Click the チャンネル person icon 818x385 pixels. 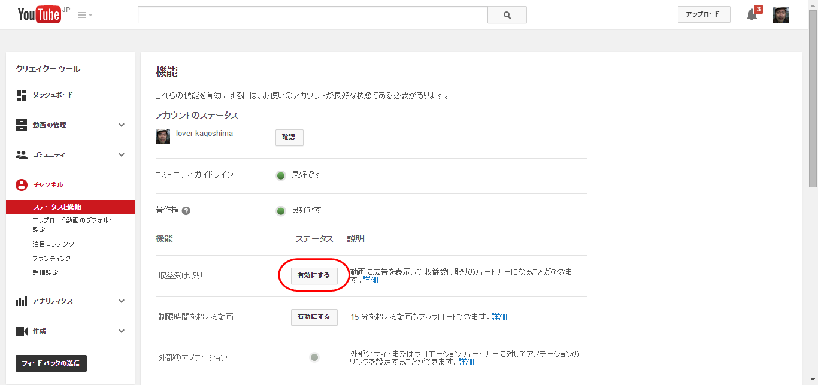click(22, 185)
